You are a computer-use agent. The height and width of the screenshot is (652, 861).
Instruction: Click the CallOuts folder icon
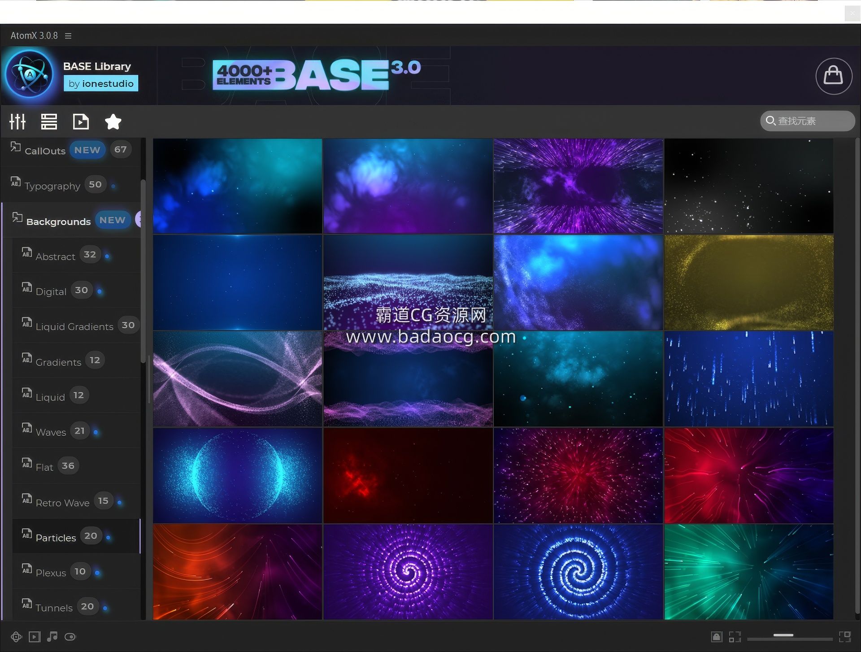16,147
